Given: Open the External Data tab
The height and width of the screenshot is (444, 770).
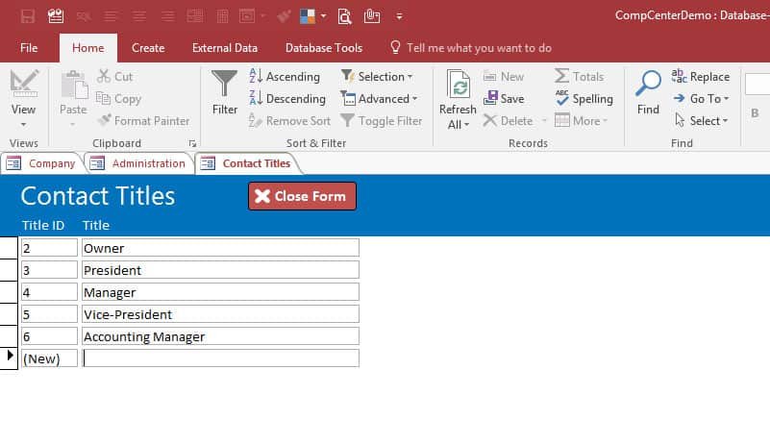Looking at the screenshot, I should pos(224,48).
